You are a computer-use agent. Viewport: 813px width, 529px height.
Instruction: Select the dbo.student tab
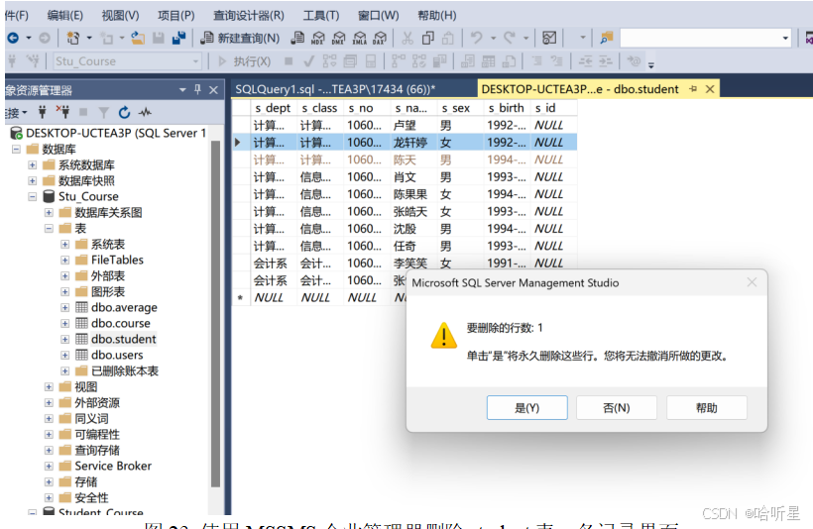click(x=580, y=89)
